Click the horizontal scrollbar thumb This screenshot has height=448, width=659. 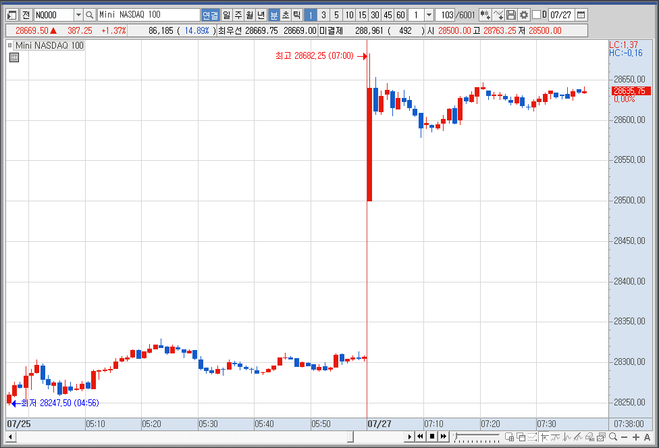(x=350, y=437)
